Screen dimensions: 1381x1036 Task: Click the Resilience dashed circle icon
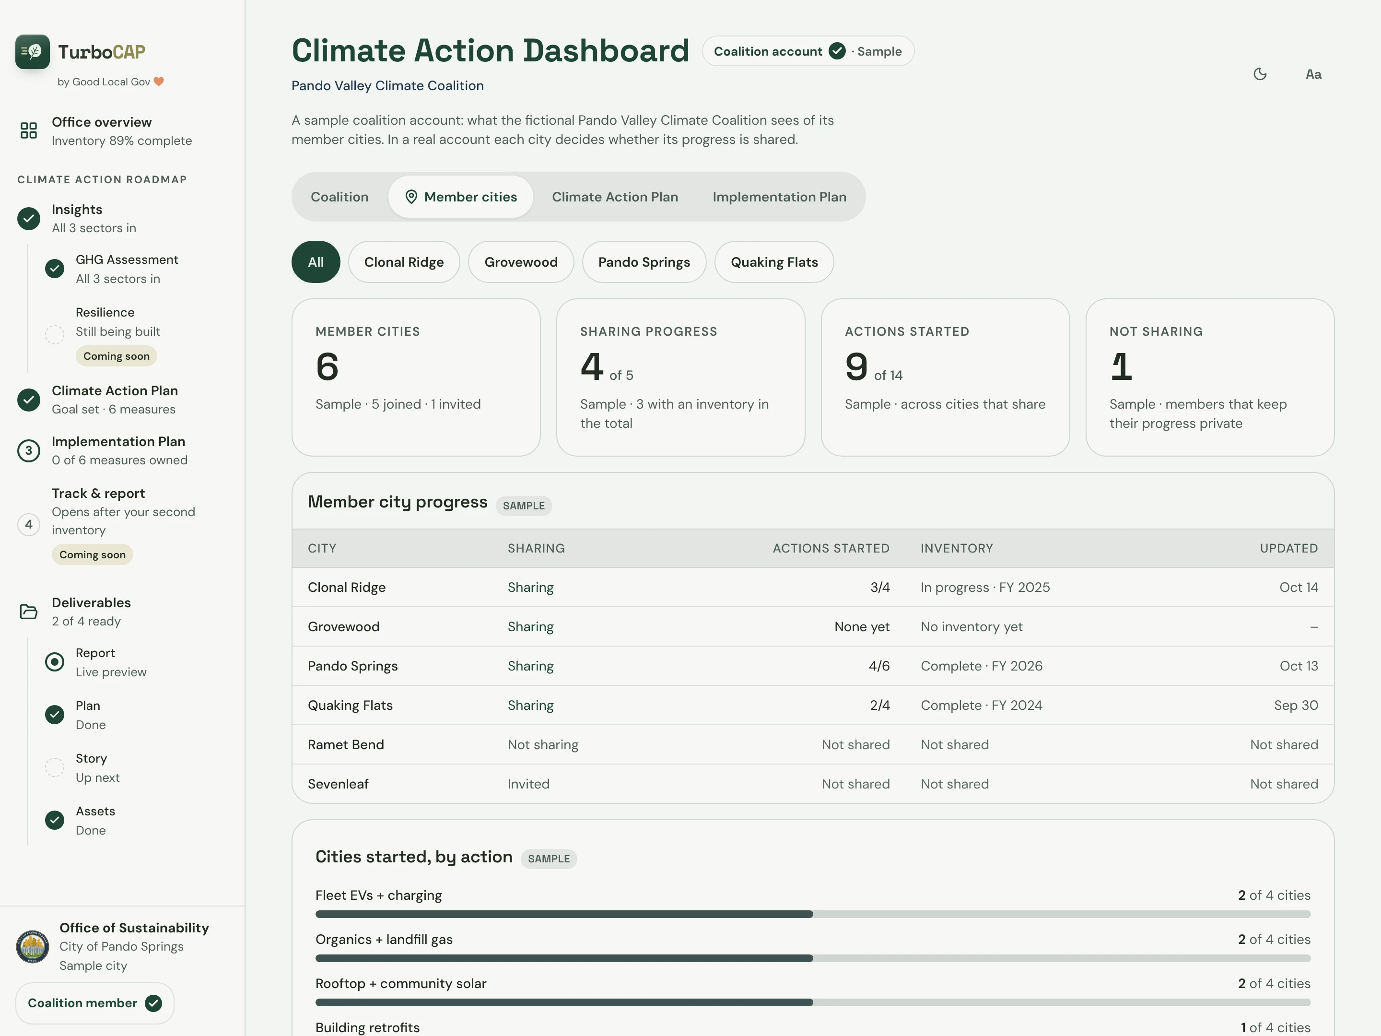tap(55, 335)
